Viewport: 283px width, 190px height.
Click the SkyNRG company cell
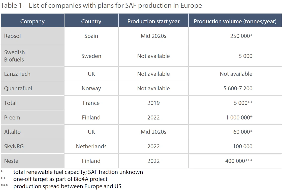click(14, 146)
